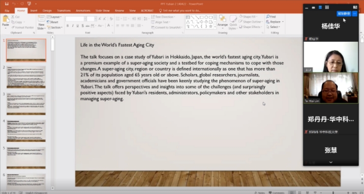Screen dimensions: 364x194
Task: Toggle Italic text formatting
Action: click(x=73, y=26)
